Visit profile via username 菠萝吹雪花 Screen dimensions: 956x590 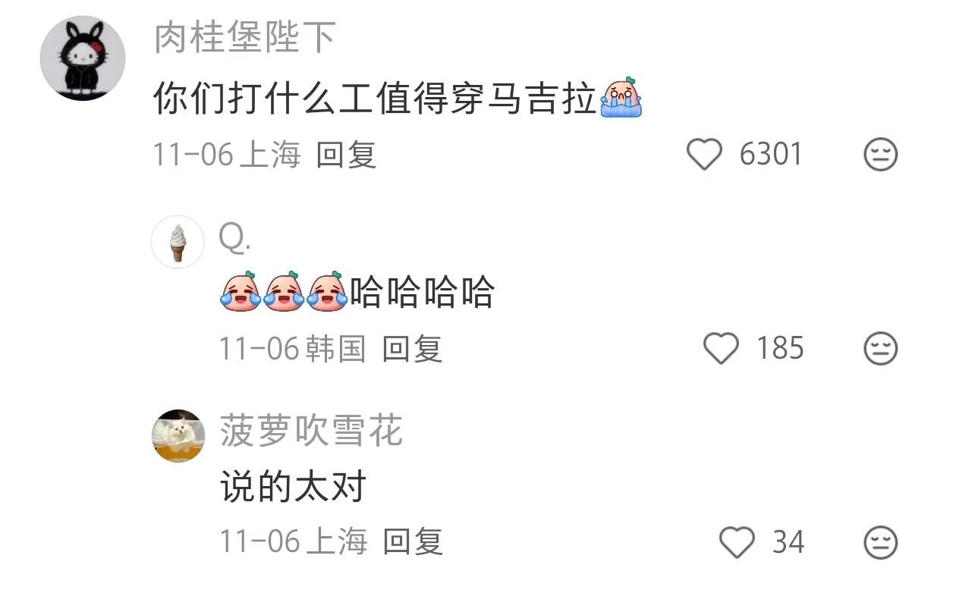tap(311, 432)
